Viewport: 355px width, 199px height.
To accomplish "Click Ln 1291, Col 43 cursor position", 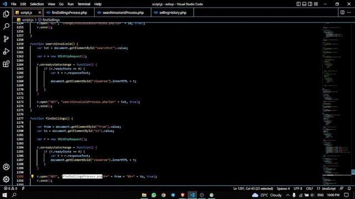I will tap(253, 188).
